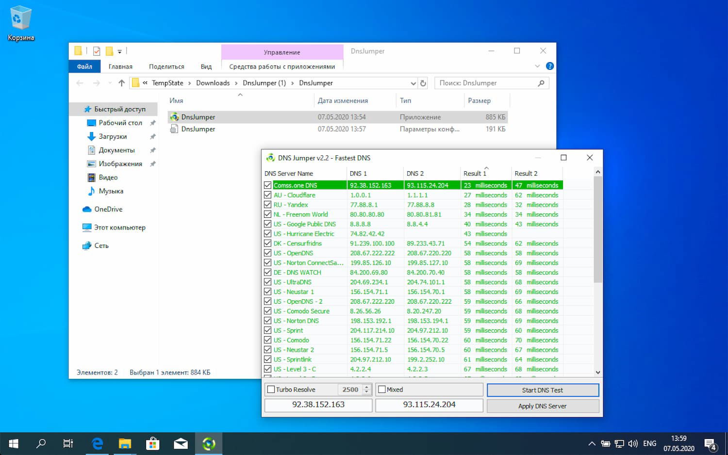Viewport: 728px width, 455px height.
Task: Click the refresh icon in address bar
Action: (x=423, y=83)
